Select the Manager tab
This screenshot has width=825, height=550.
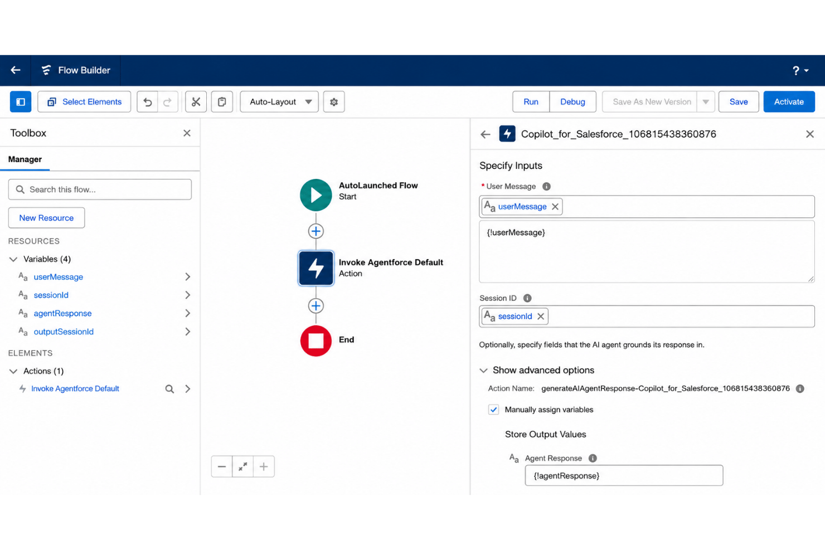(25, 159)
